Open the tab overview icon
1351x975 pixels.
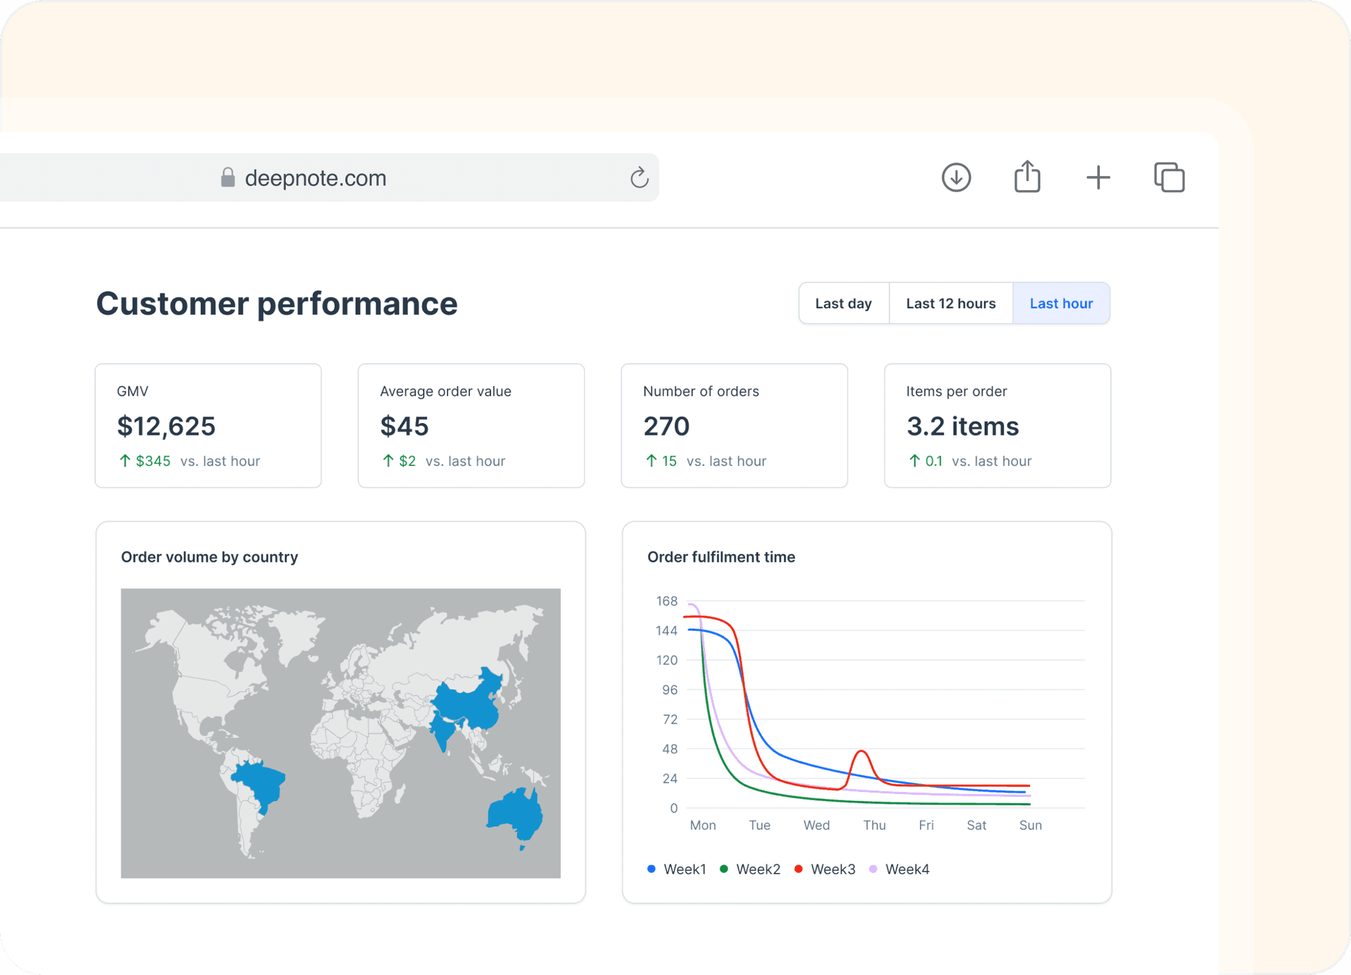(1169, 177)
